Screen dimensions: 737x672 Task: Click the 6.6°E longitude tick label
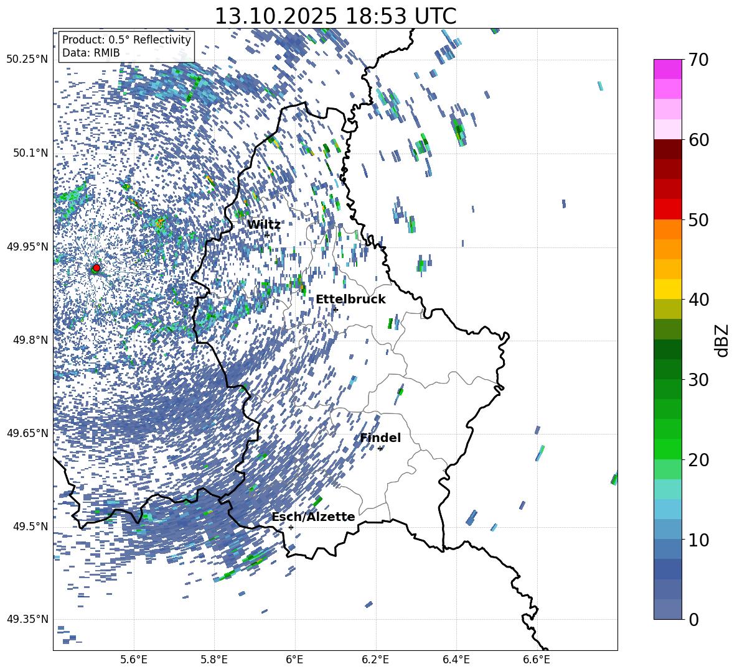pyautogui.click(x=537, y=660)
